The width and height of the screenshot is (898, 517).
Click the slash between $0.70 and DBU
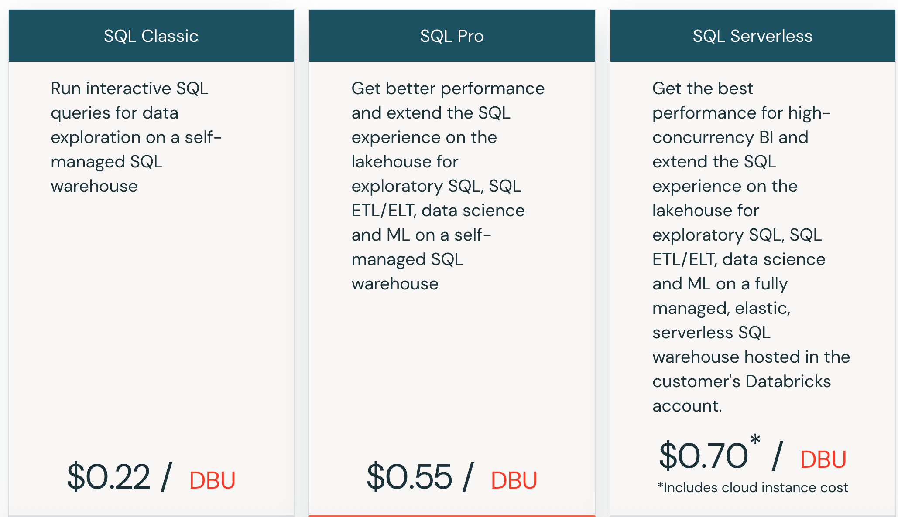(777, 456)
